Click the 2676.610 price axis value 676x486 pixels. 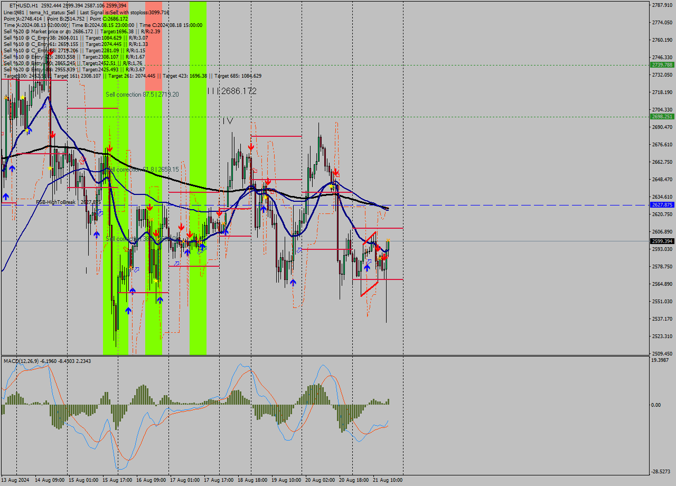click(662, 144)
